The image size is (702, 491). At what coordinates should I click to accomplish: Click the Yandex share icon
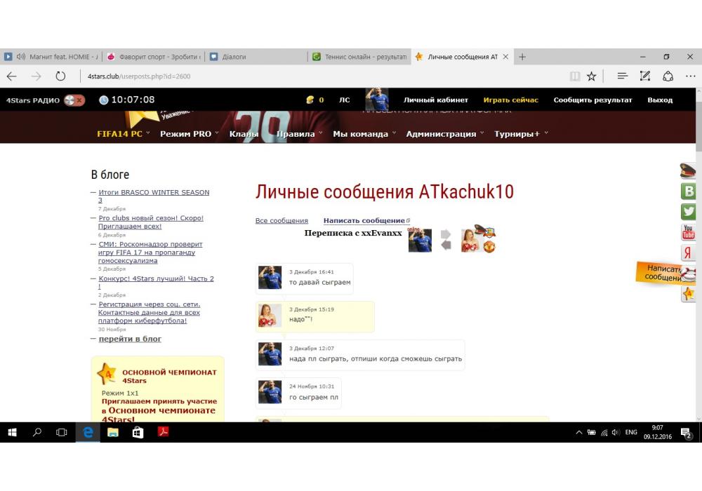tap(689, 253)
